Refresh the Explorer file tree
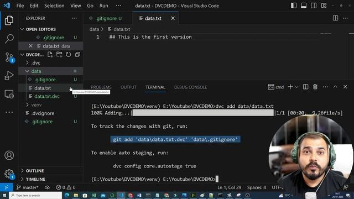 point(68,54)
